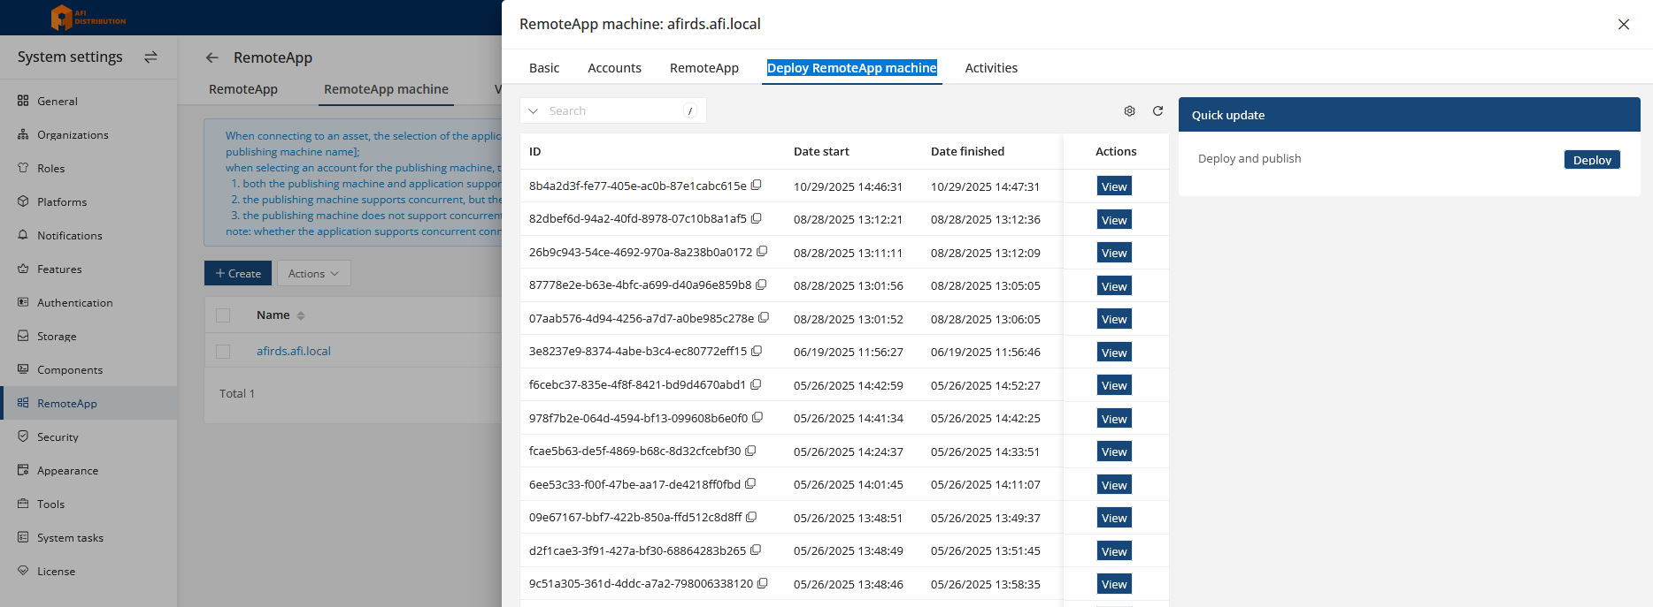Copy the ID starting with 8b4a2d3f

(757, 186)
